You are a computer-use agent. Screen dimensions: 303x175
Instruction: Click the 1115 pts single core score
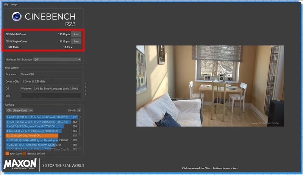(64, 41)
